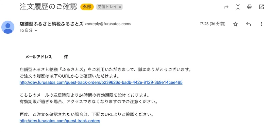268x132 pixels.
Task: Expand the "To 自分" recipient details arrow
Action: tap(36, 30)
